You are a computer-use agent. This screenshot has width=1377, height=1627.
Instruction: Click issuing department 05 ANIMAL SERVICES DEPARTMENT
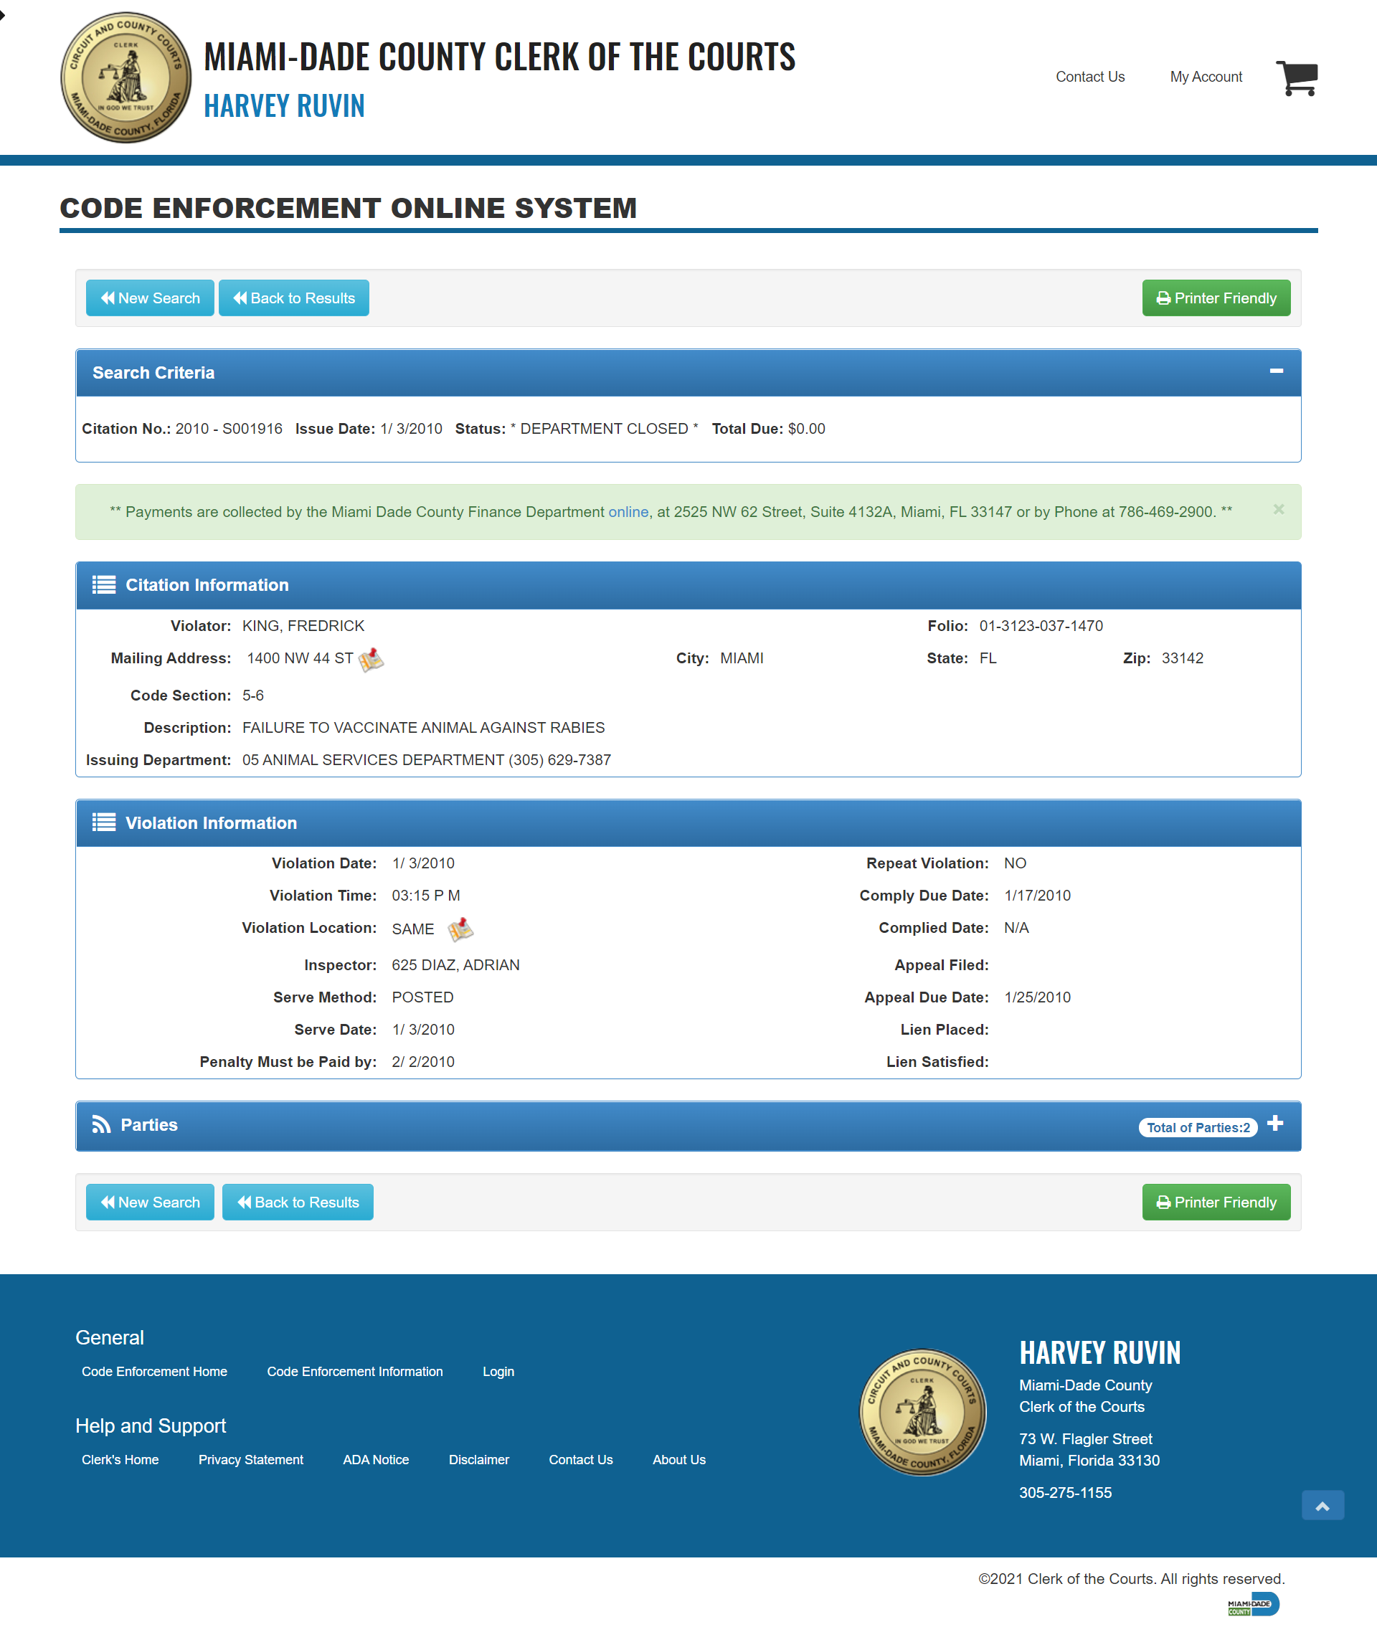point(373,760)
